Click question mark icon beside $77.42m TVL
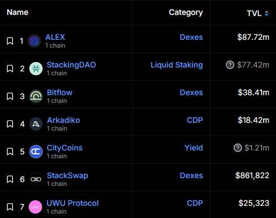This screenshot has width=276, height=218. click(230, 65)
